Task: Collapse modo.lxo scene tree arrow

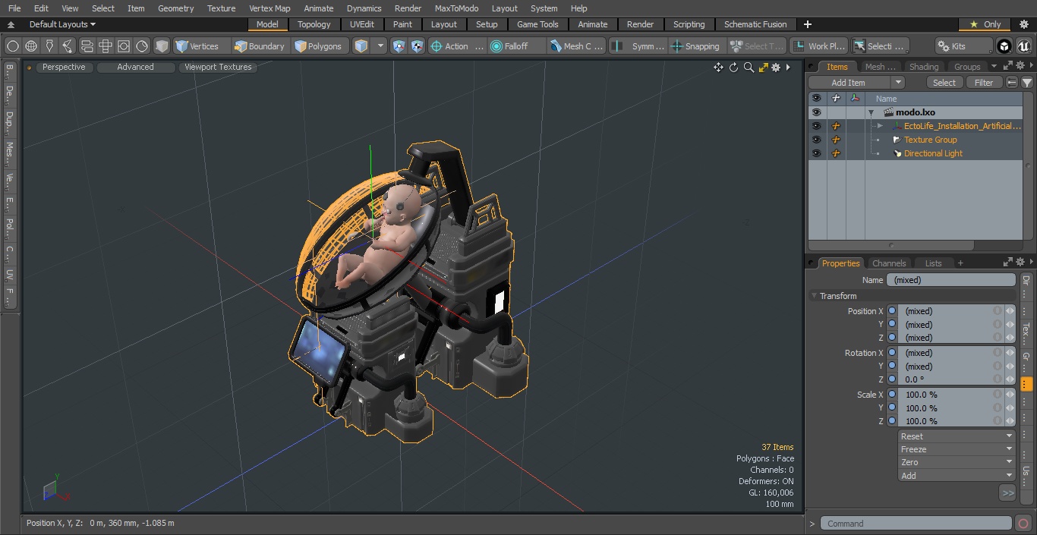Action: 871,112
